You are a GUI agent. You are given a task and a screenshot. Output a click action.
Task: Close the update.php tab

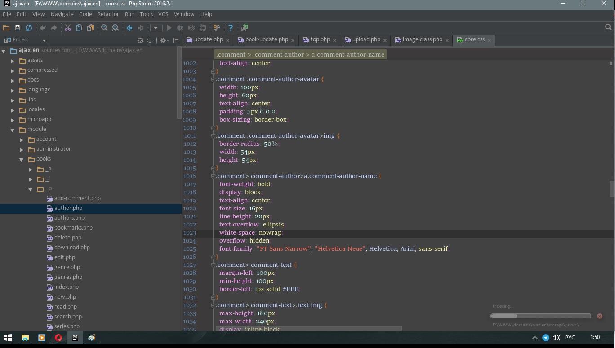click(x=227, y=40)
